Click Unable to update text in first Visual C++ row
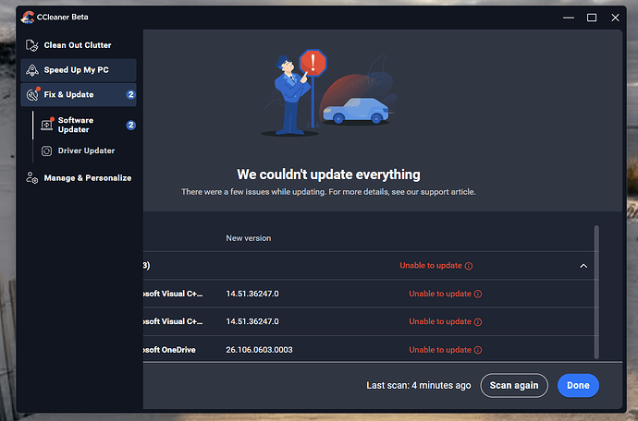The image size is (638, 421). (440, 294)
